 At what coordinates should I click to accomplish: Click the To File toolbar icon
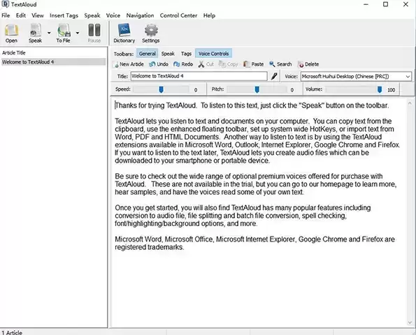click(x=64, y=33)
